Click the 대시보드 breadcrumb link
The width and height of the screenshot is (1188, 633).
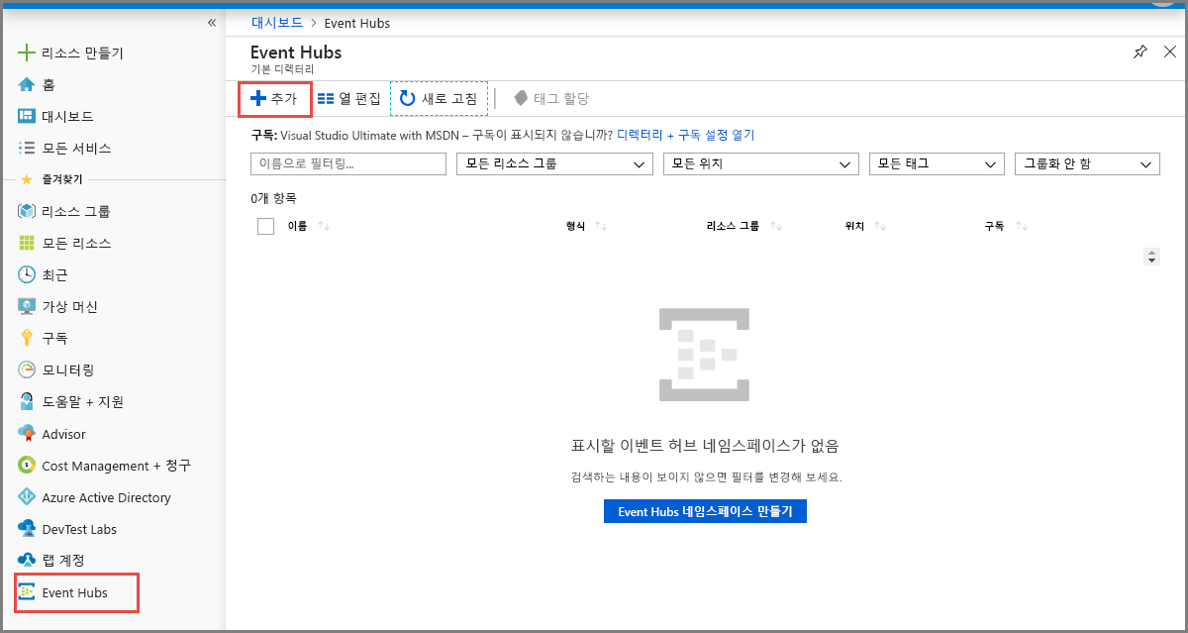click(x=276, y=23)
